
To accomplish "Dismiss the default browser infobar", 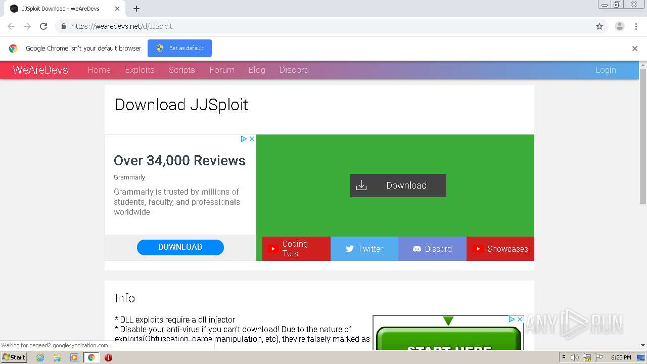I will tap(635, 49).
